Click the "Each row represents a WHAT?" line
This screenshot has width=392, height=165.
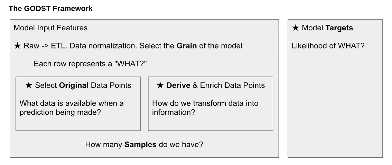click(93, 64)
